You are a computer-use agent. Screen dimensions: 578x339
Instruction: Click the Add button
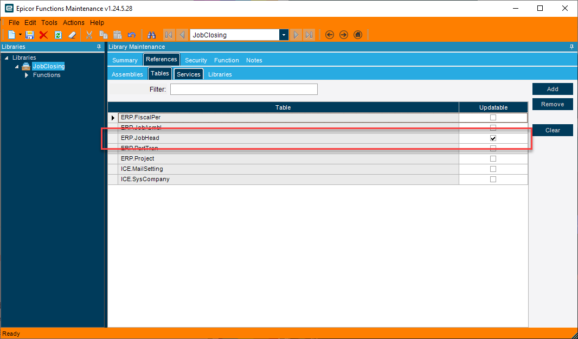tap(553, 89)
